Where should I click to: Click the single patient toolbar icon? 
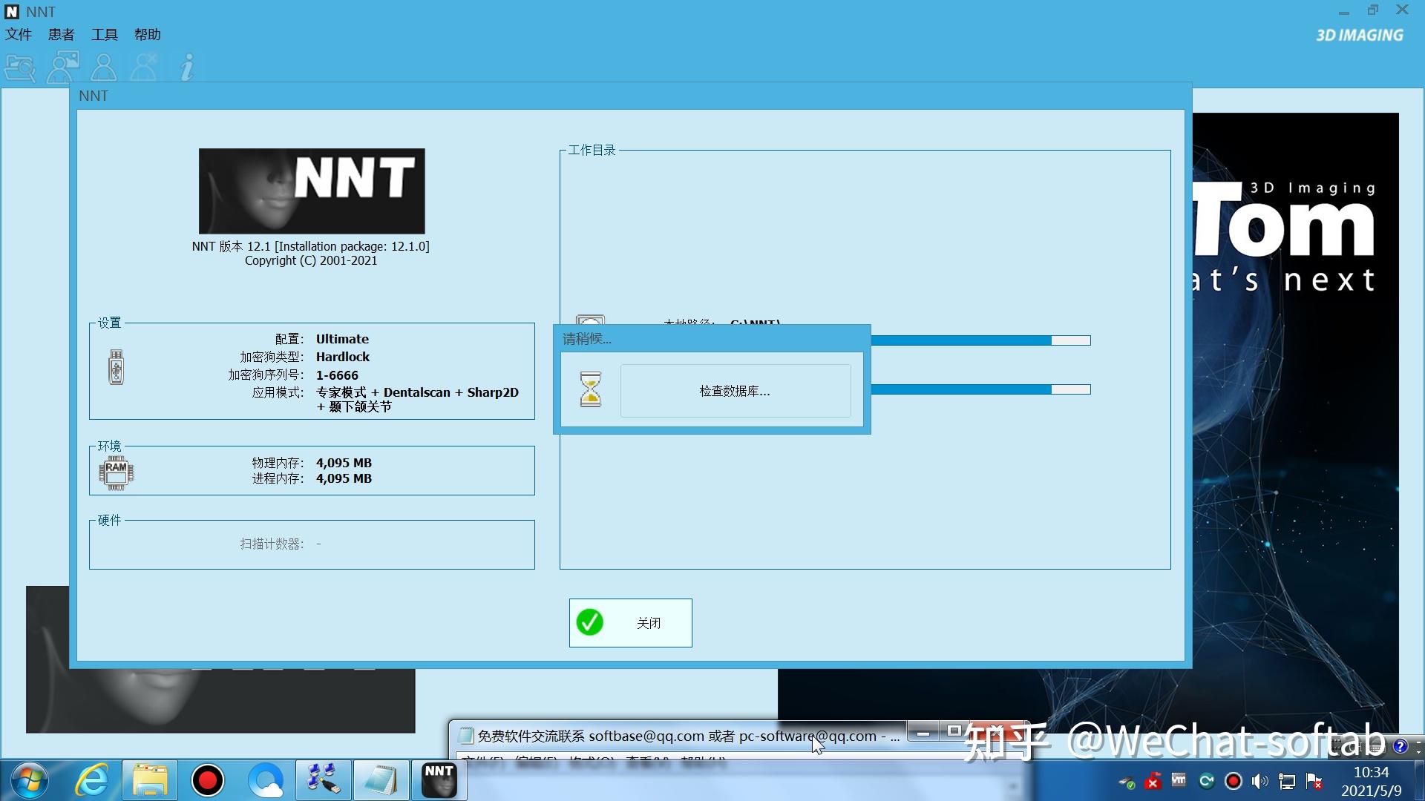104,67
